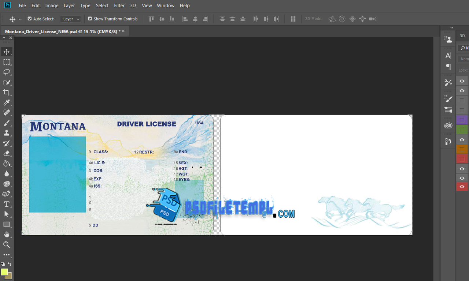The image size is (469, 281).
Task: Reset to default foreground and background colors
Action: (x=3, y=264)
